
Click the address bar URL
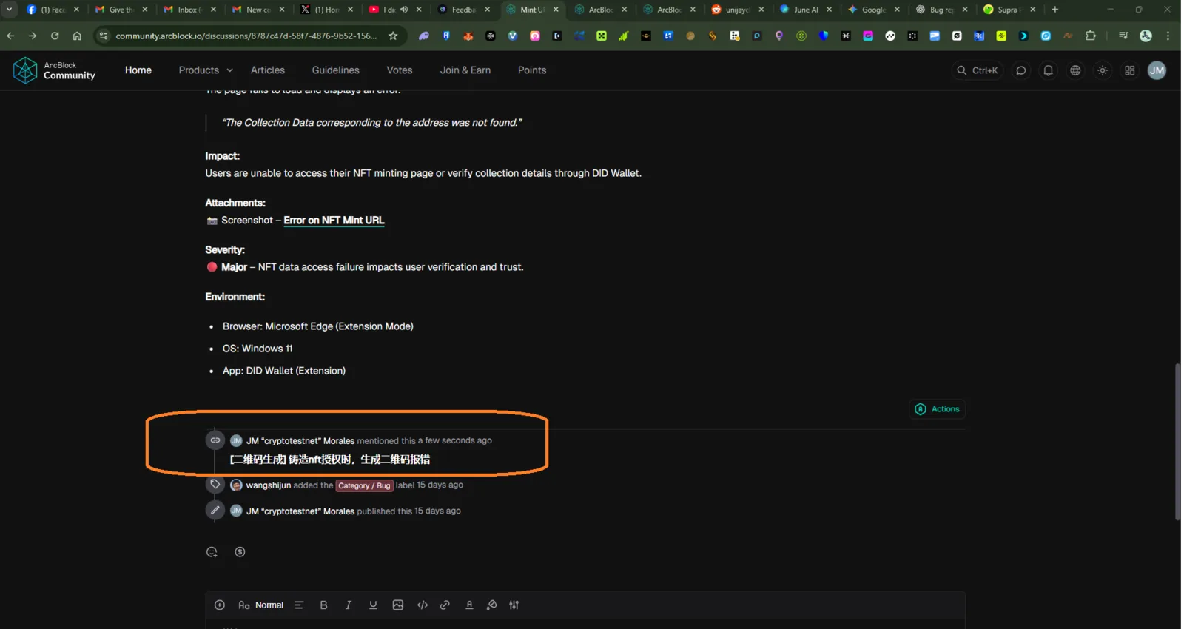[246, 36]
